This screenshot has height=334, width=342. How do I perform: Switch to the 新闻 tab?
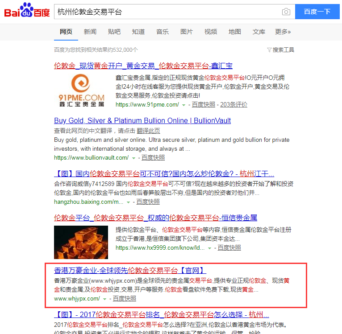[90, 32]
